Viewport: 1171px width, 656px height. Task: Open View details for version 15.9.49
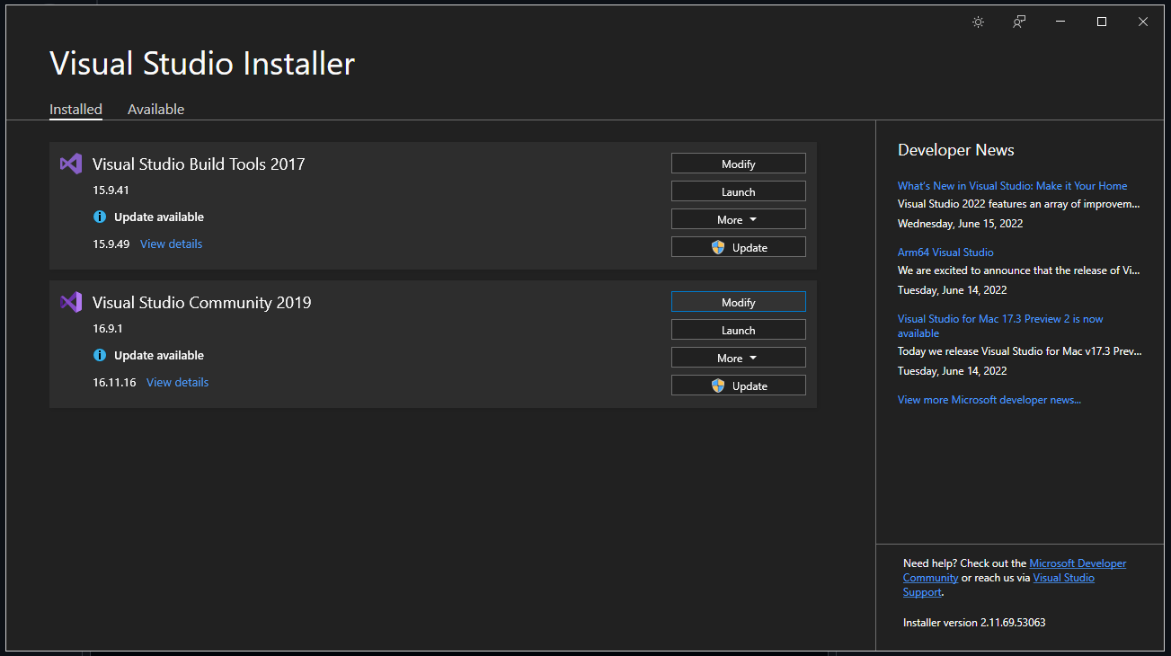pyautogui.click(x=171, y=244)
